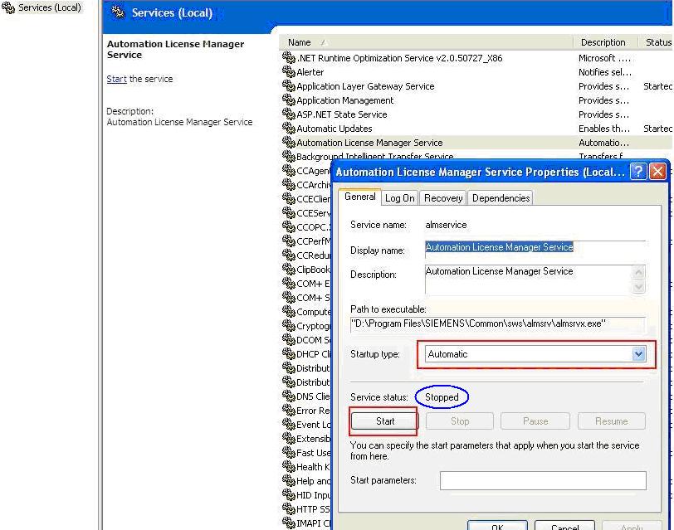The height and width of the screenshot is (530, 674).
Task: Select the Application Layer Gateway Service row
Action: point(476,86)
